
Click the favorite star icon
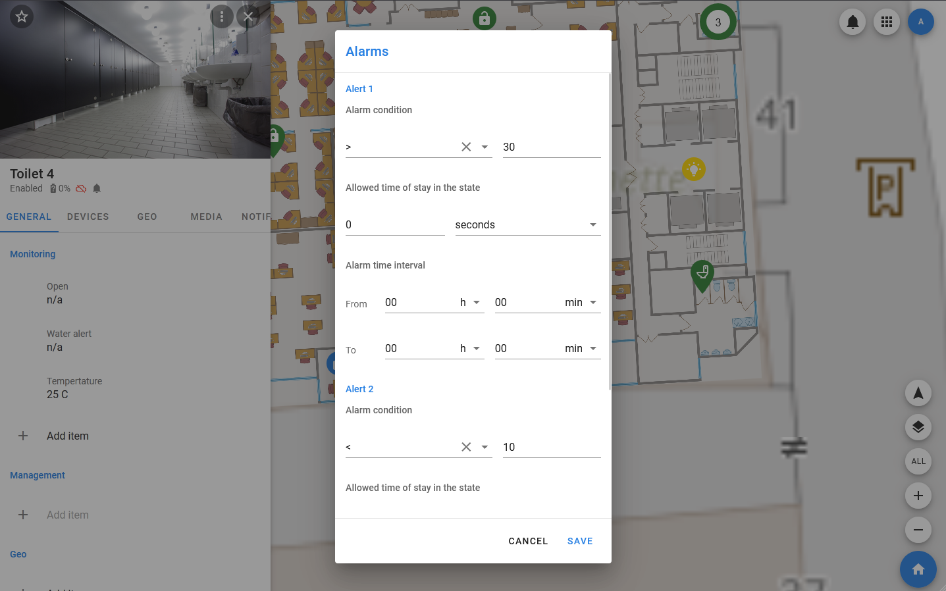(x=22, y=16)
